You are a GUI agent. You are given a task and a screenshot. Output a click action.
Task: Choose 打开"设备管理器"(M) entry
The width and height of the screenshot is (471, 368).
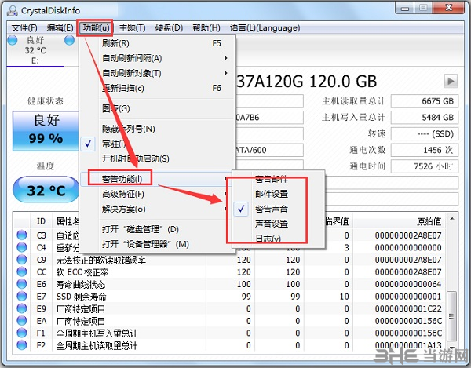point(156,244)
